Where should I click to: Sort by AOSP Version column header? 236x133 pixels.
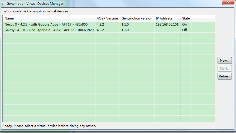point(107,18)
